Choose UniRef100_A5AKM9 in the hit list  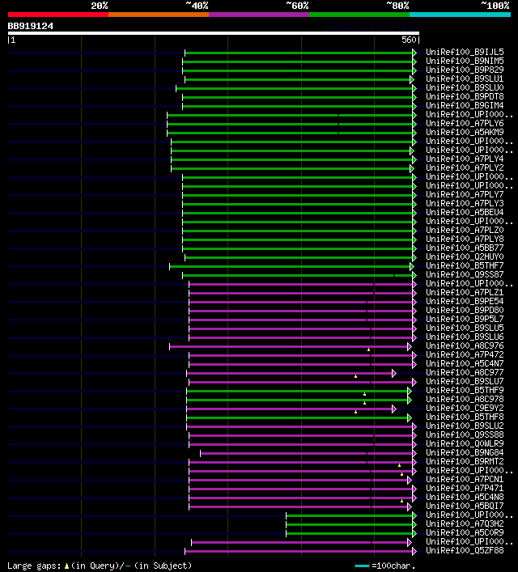[465, 132]
